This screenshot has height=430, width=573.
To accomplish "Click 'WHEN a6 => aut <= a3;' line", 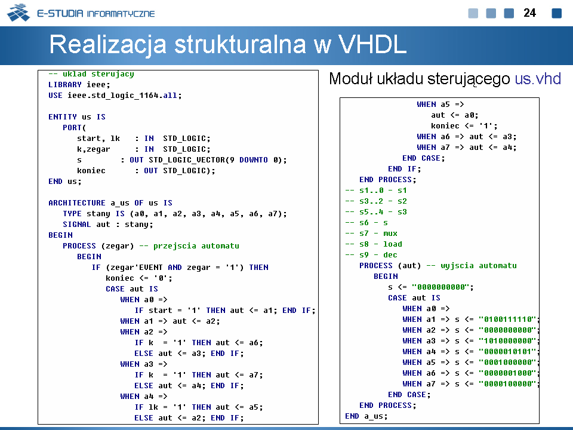I will (467, 136).
